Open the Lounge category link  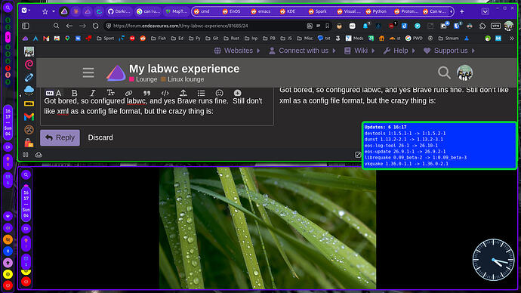point(143,79)
